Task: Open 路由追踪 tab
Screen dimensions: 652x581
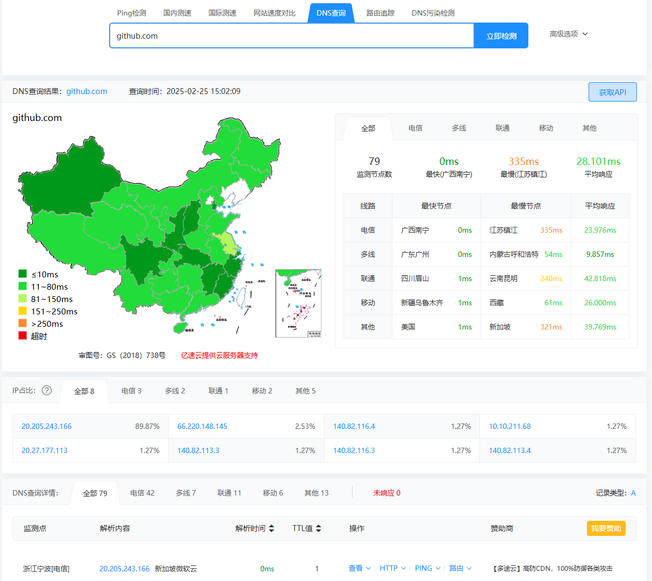Action: click(x=381, y=13)
